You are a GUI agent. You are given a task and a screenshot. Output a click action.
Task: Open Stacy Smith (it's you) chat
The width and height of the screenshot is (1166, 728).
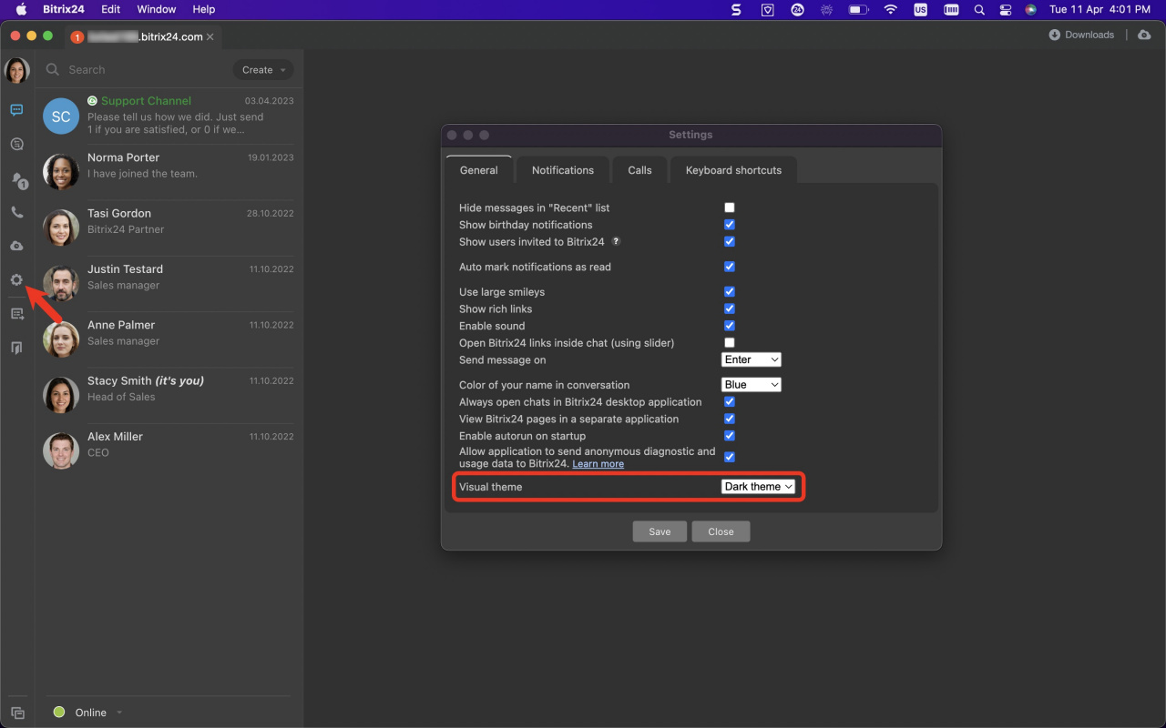click(169, 395)
